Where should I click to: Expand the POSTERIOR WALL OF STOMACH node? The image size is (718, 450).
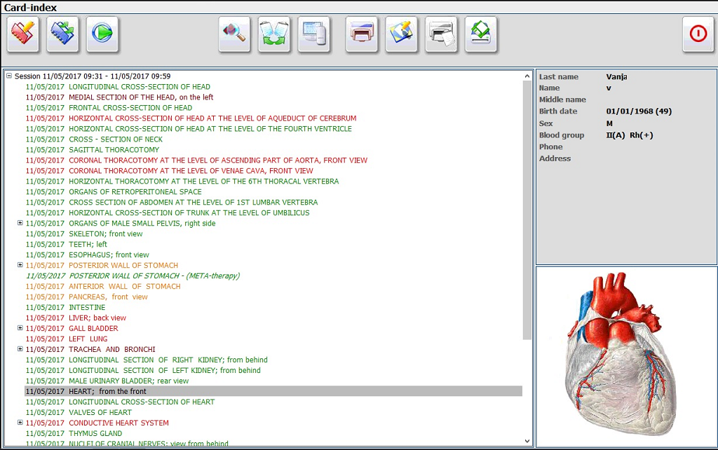(x=20, y=265)
